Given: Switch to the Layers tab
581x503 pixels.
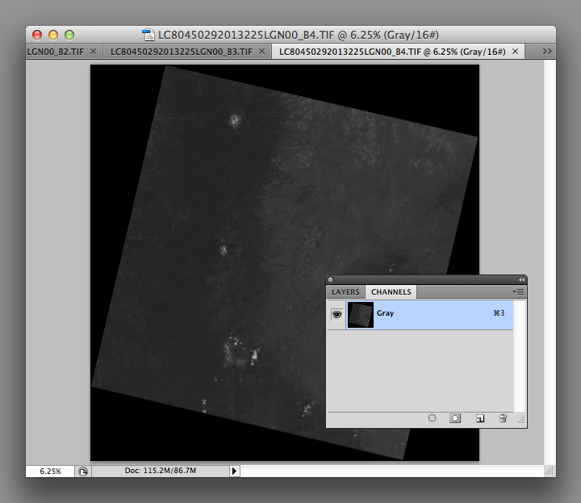Looking at the screenshot, I should 345,292.
